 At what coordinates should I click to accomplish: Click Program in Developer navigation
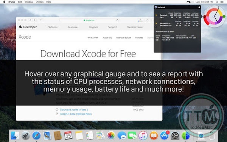click(93, 27)
